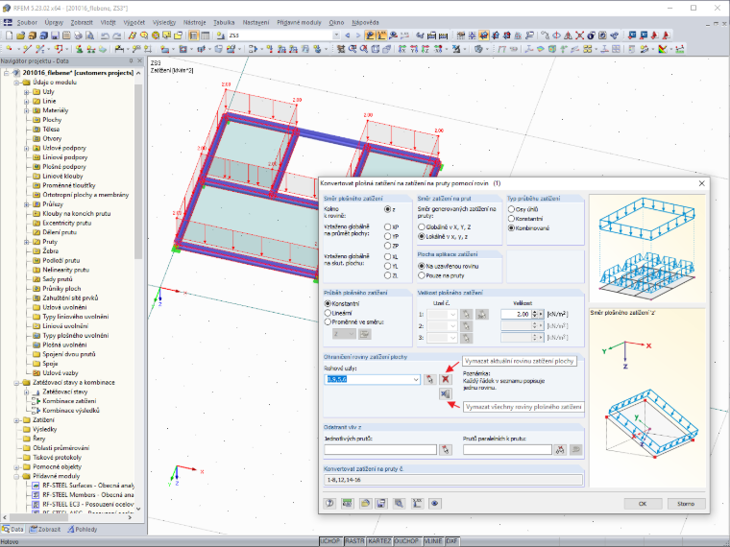Select the ZL true area radio button
Image resolution: width=730 pixels, height=547 pixels.
387,275
